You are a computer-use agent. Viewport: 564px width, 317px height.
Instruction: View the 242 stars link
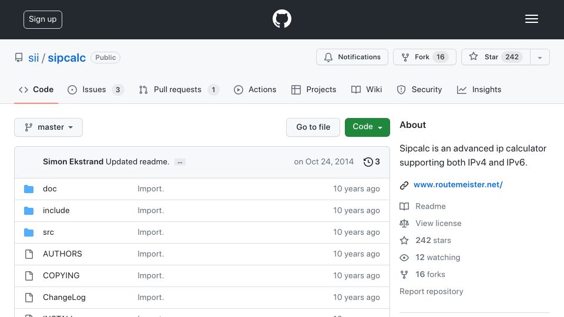[433, 240]
